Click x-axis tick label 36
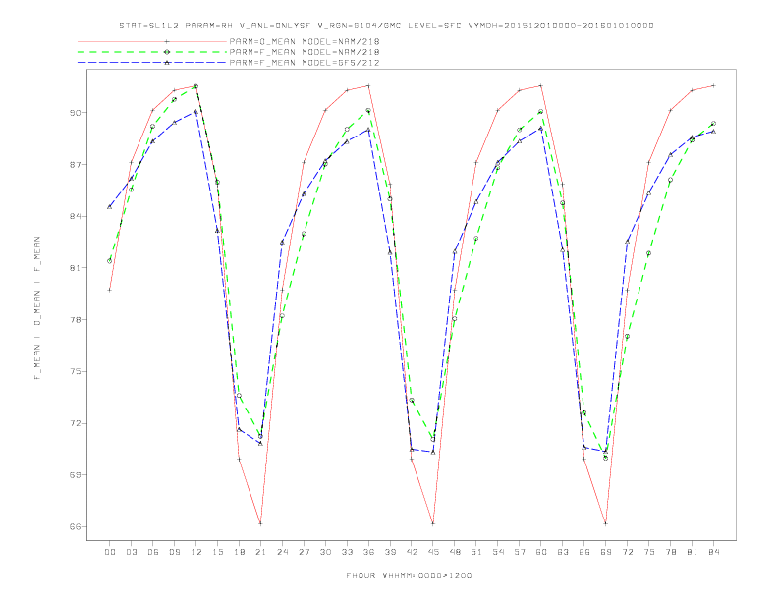Image resolution: width=778 pixels, height=601 pixels. tap(368, 552)
